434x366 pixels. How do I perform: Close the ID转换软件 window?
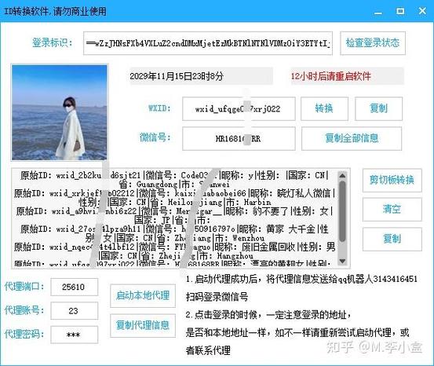tap(422, 11)
